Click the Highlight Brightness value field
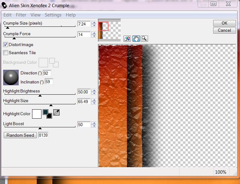This screenshot has height=184, width=240. pos(84,92)
